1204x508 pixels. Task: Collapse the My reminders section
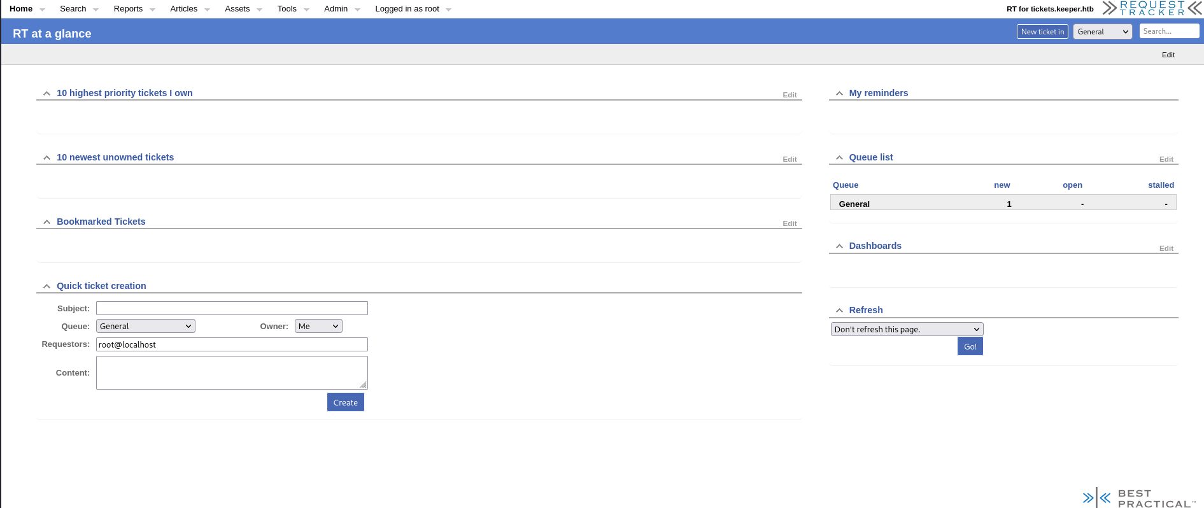[x=839, y=94]
